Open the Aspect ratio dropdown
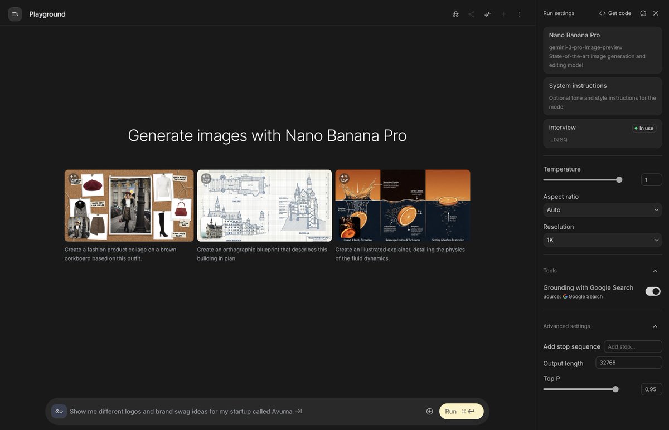This screenshot has height=430, width=669. (x=603, y=210)
